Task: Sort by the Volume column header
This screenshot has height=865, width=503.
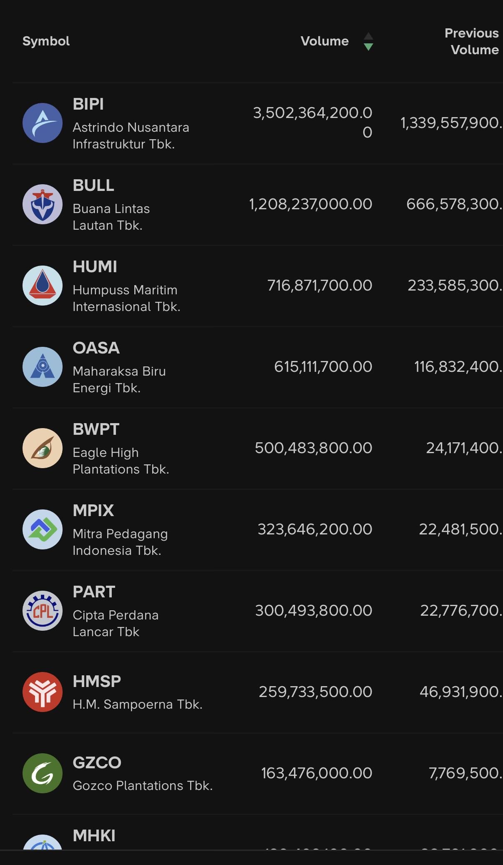Action: click(x=324, y=41)
